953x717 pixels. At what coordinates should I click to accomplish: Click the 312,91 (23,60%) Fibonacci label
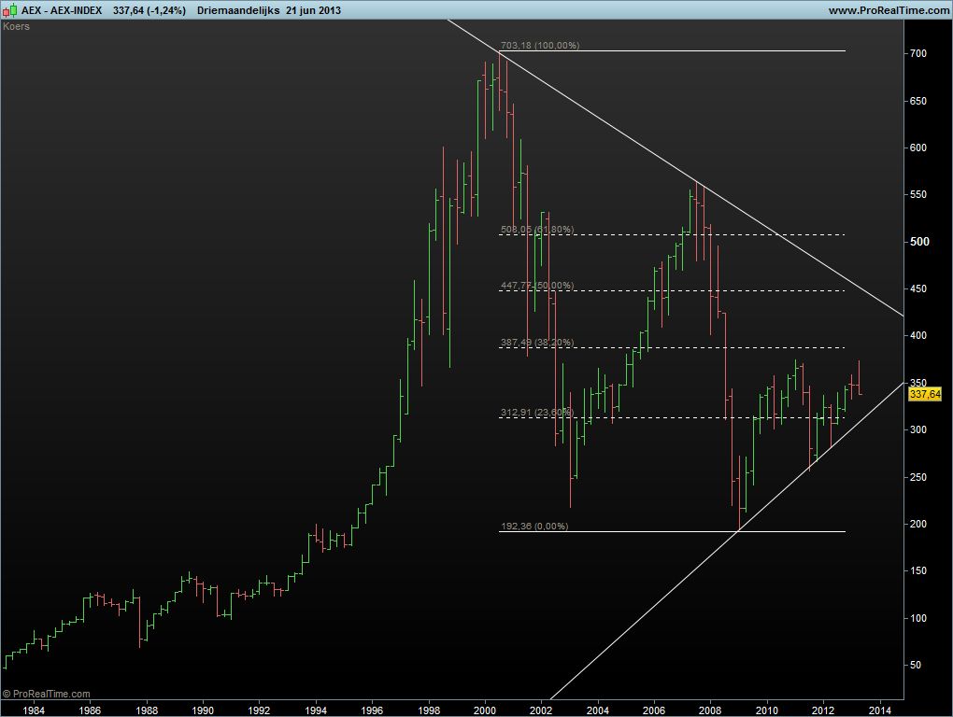coord(537,412)
